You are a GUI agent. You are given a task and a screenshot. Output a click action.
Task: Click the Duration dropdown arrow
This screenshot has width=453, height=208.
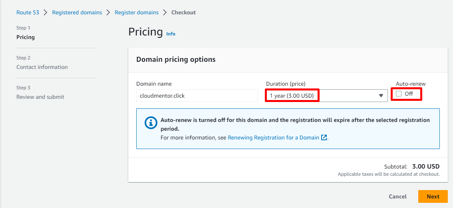[381, 96]
